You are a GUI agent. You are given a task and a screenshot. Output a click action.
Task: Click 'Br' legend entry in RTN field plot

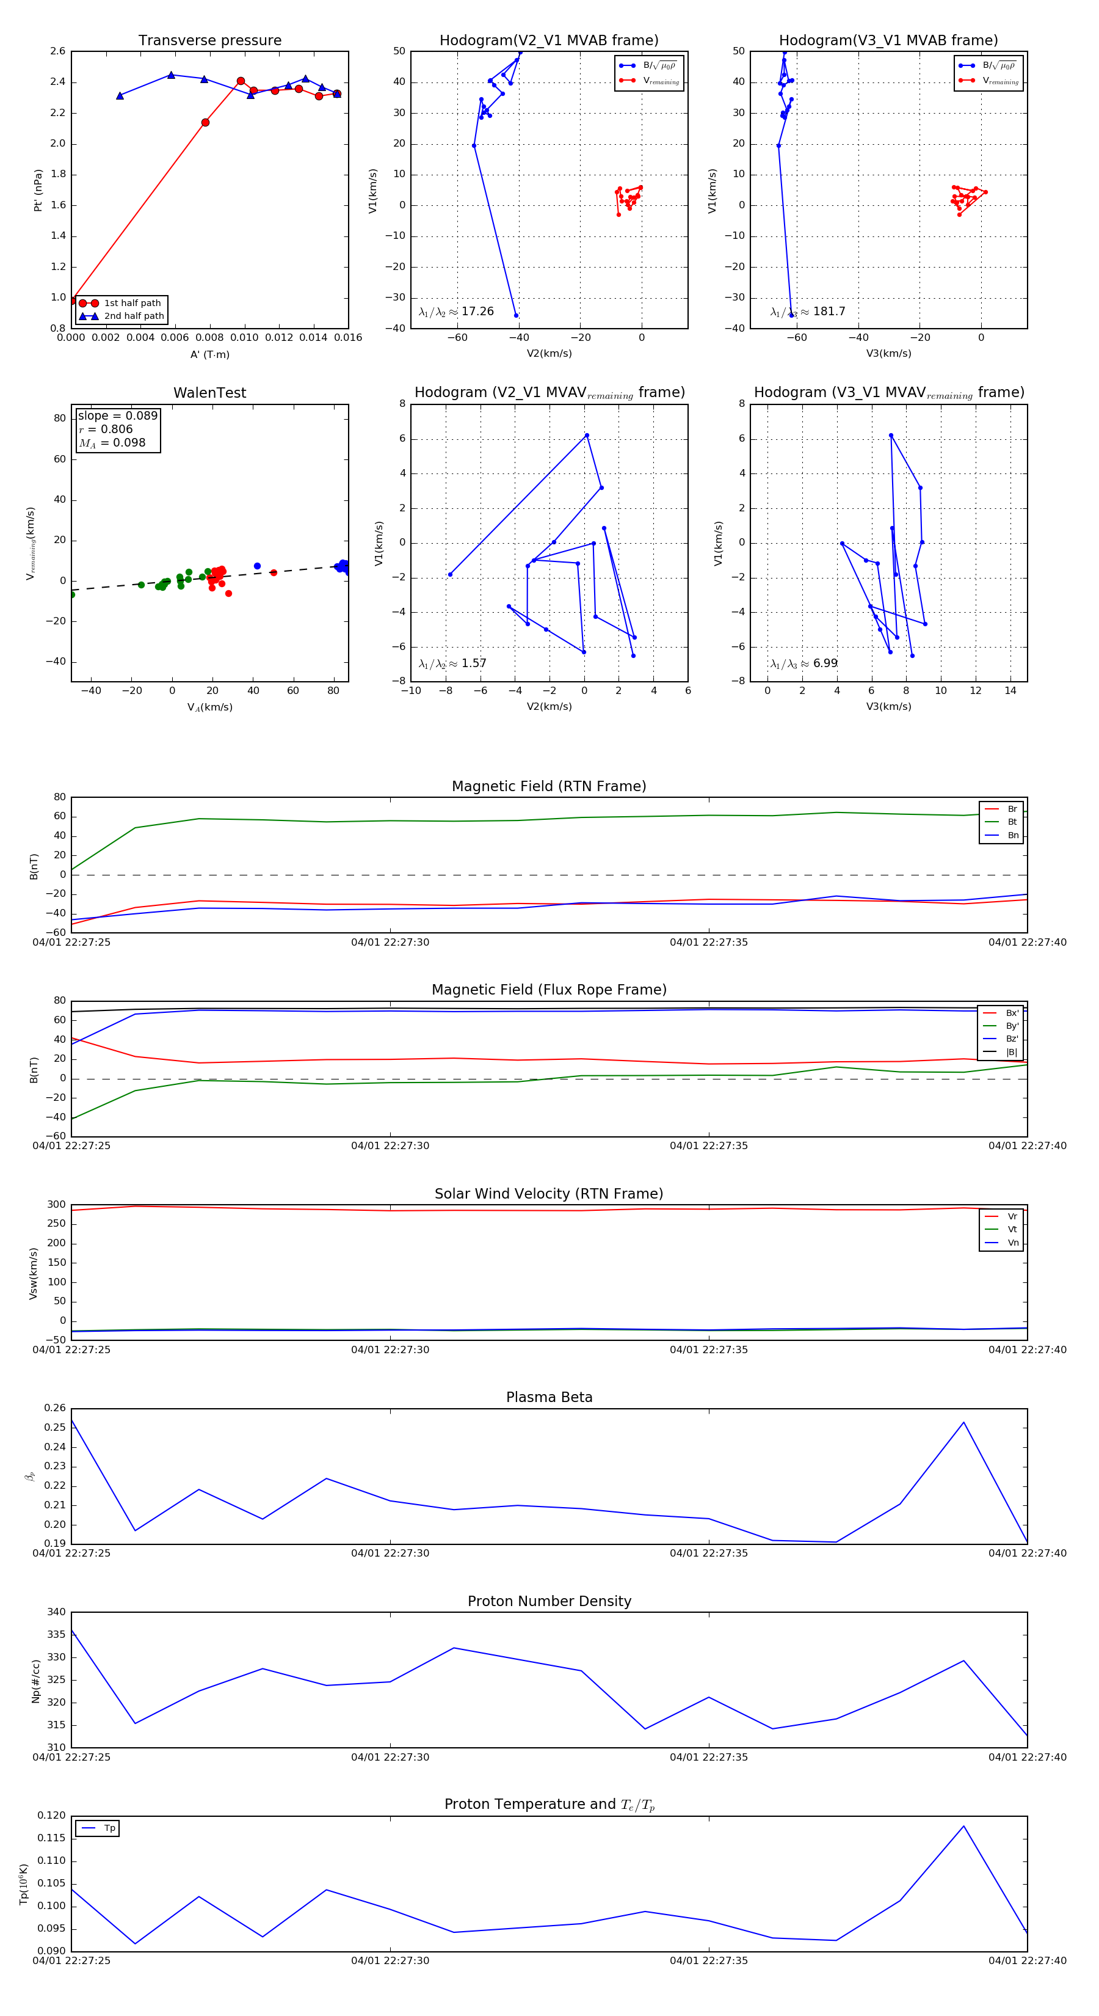point(1001,809)
